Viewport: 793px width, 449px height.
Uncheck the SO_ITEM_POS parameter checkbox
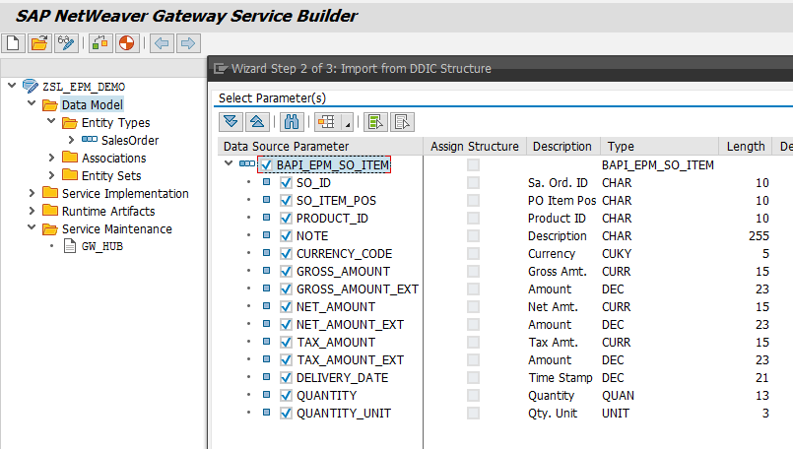[286, 200]
